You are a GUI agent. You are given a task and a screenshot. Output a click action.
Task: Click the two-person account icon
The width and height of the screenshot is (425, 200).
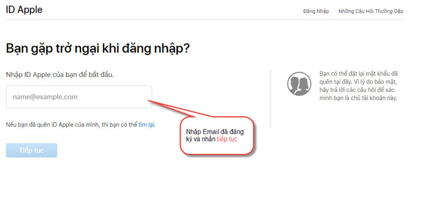[299, 84]
